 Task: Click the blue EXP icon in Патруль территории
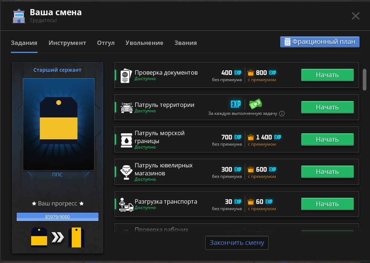[x=235, y=104]
